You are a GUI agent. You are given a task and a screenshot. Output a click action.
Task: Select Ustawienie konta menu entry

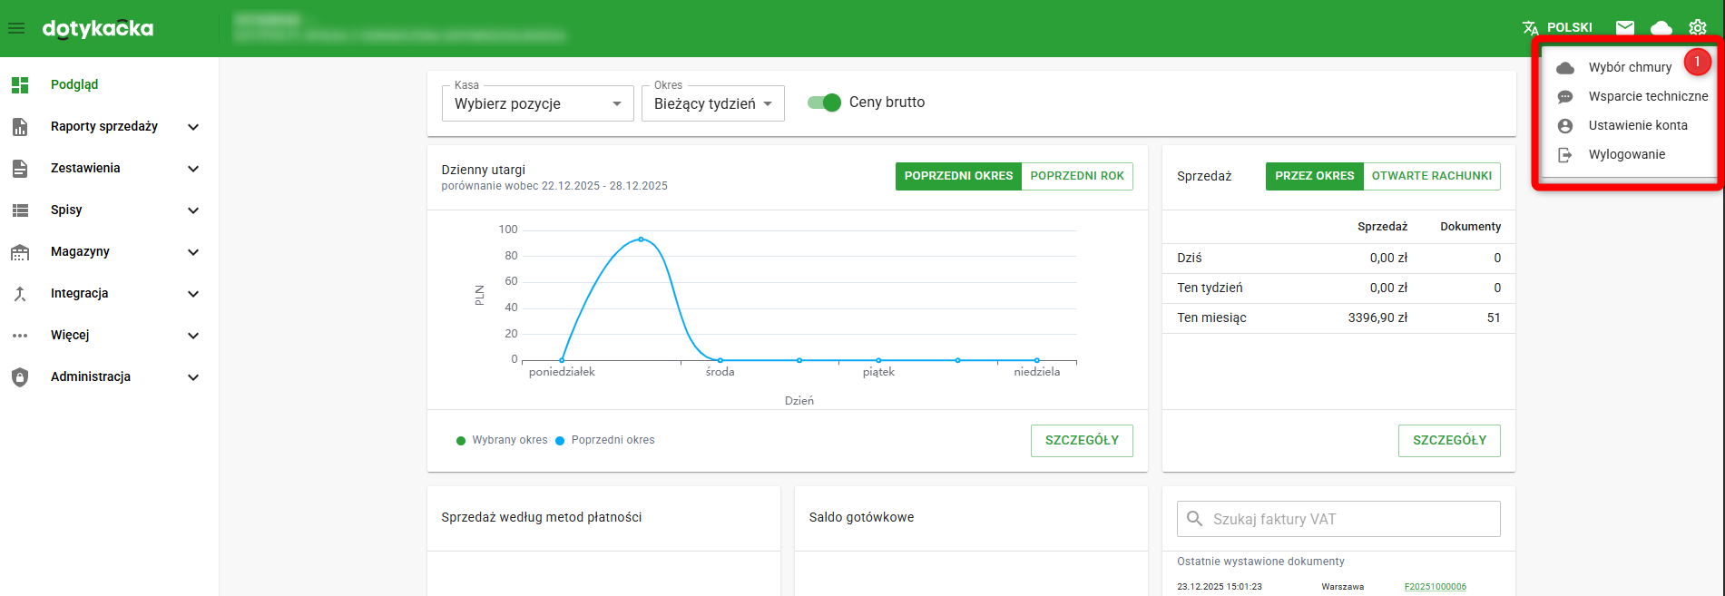click(1637, 126)
